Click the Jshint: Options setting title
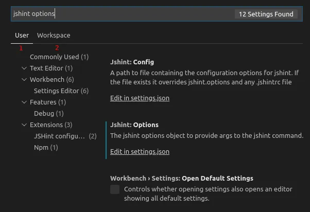The image size is (310, 212). point(134,125)
